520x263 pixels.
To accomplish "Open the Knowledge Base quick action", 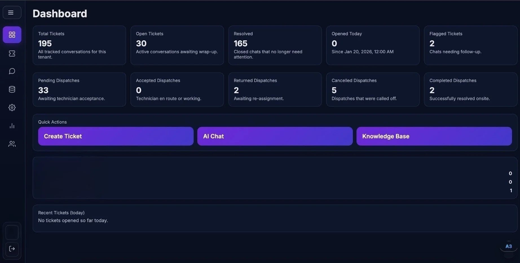I will click(434, 136).
